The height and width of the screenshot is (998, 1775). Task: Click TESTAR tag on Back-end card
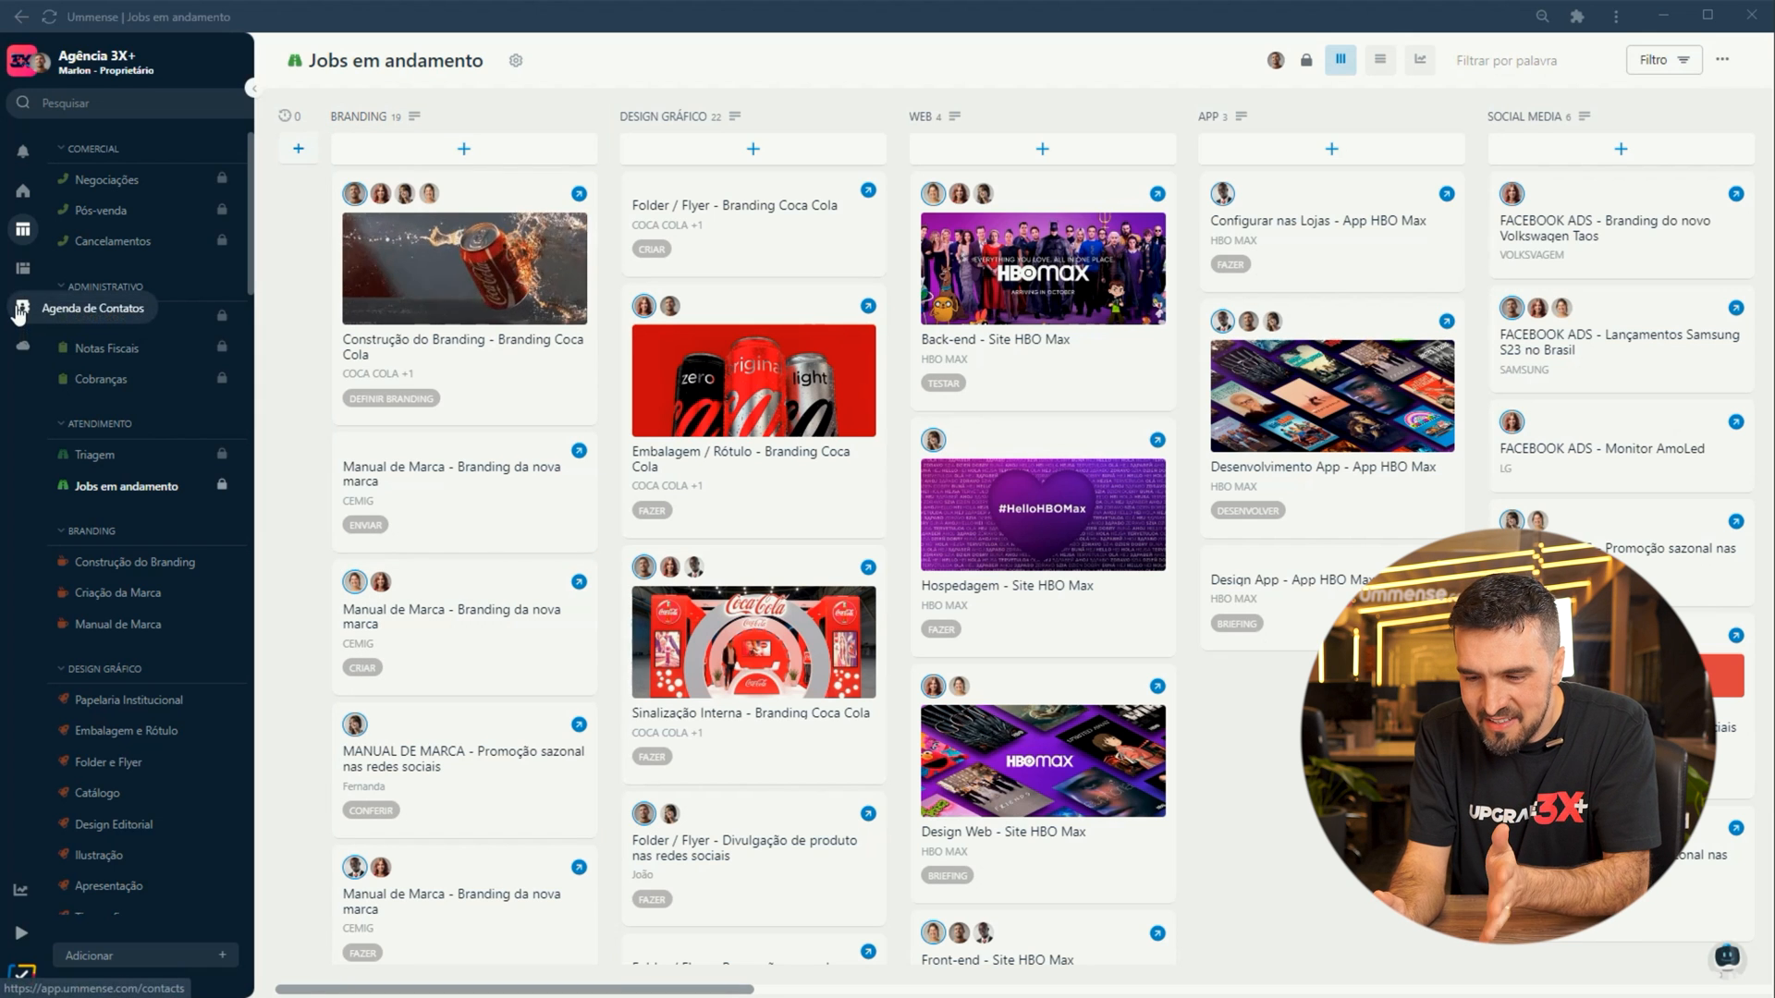coord(943,383)
